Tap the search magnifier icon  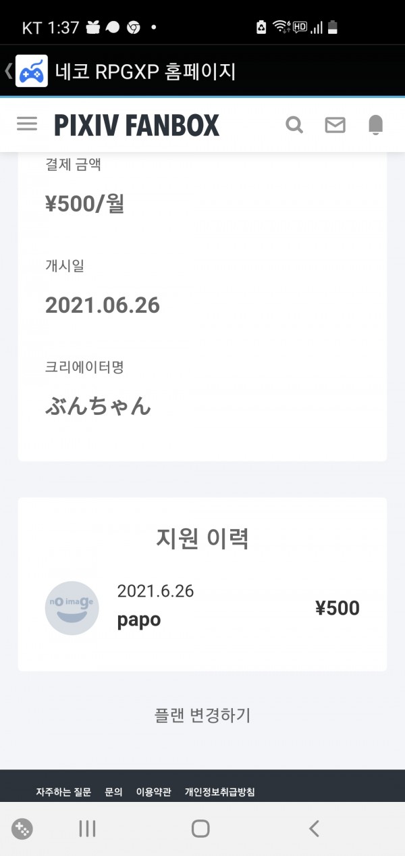coord(294,125)
